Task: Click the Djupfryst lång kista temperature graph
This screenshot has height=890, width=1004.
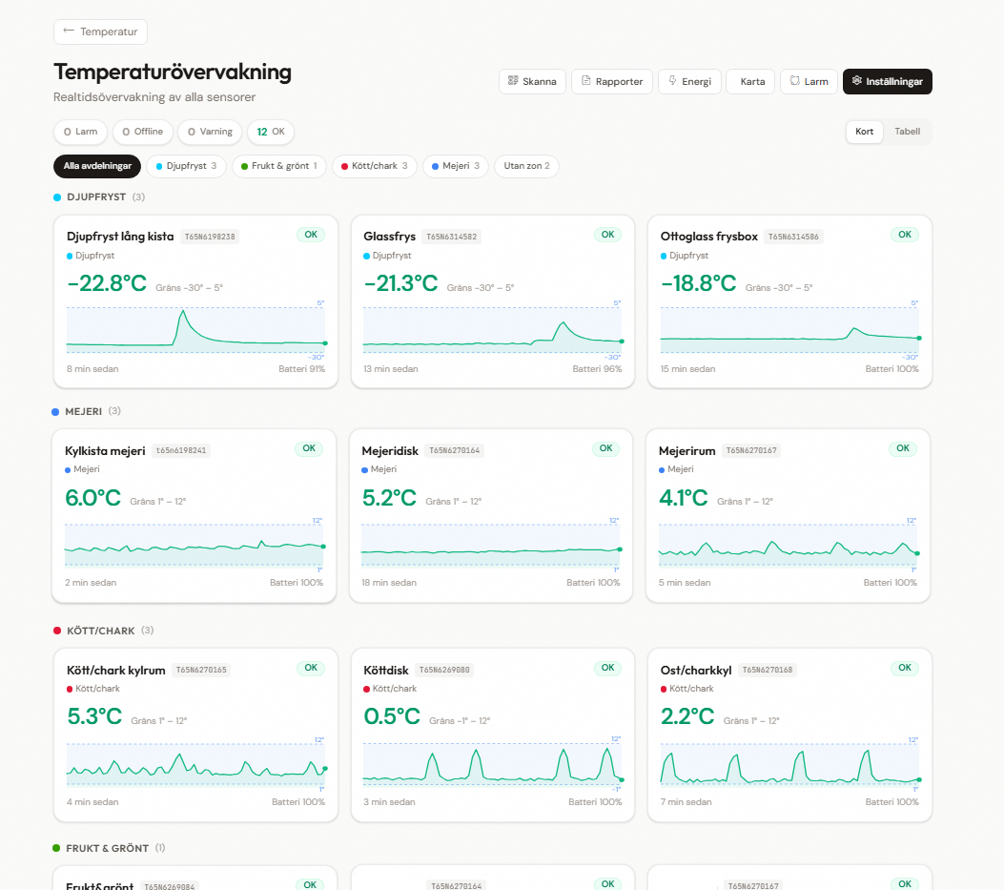Action: click(195, 330)
